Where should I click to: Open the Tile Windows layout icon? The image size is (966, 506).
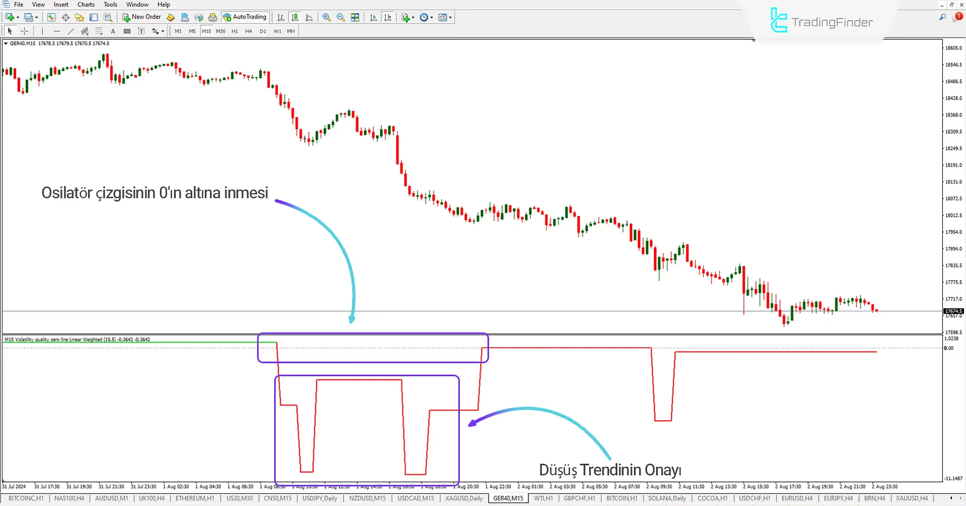(355, 17)
